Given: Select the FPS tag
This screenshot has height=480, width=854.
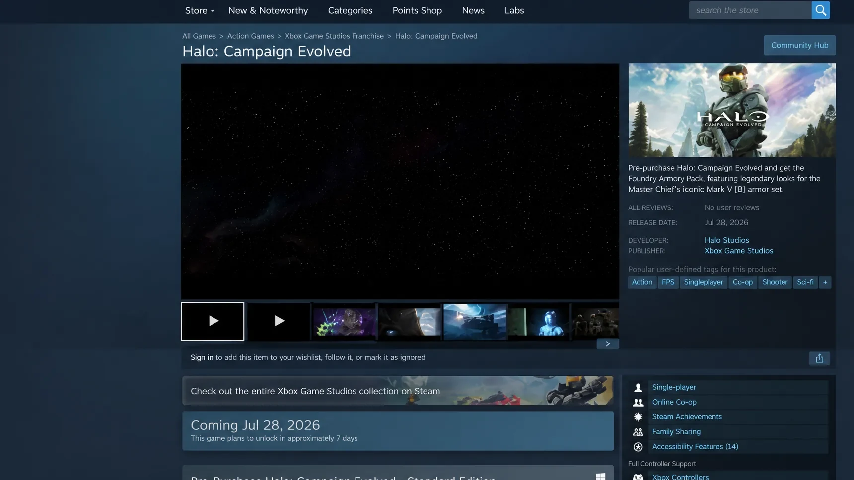Looking at the screenshot, I should click(x=668, y=282).
